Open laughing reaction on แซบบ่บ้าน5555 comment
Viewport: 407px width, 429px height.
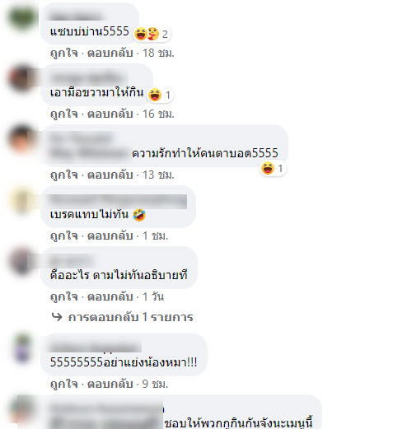pyautogui.click(x=141, y=34)
